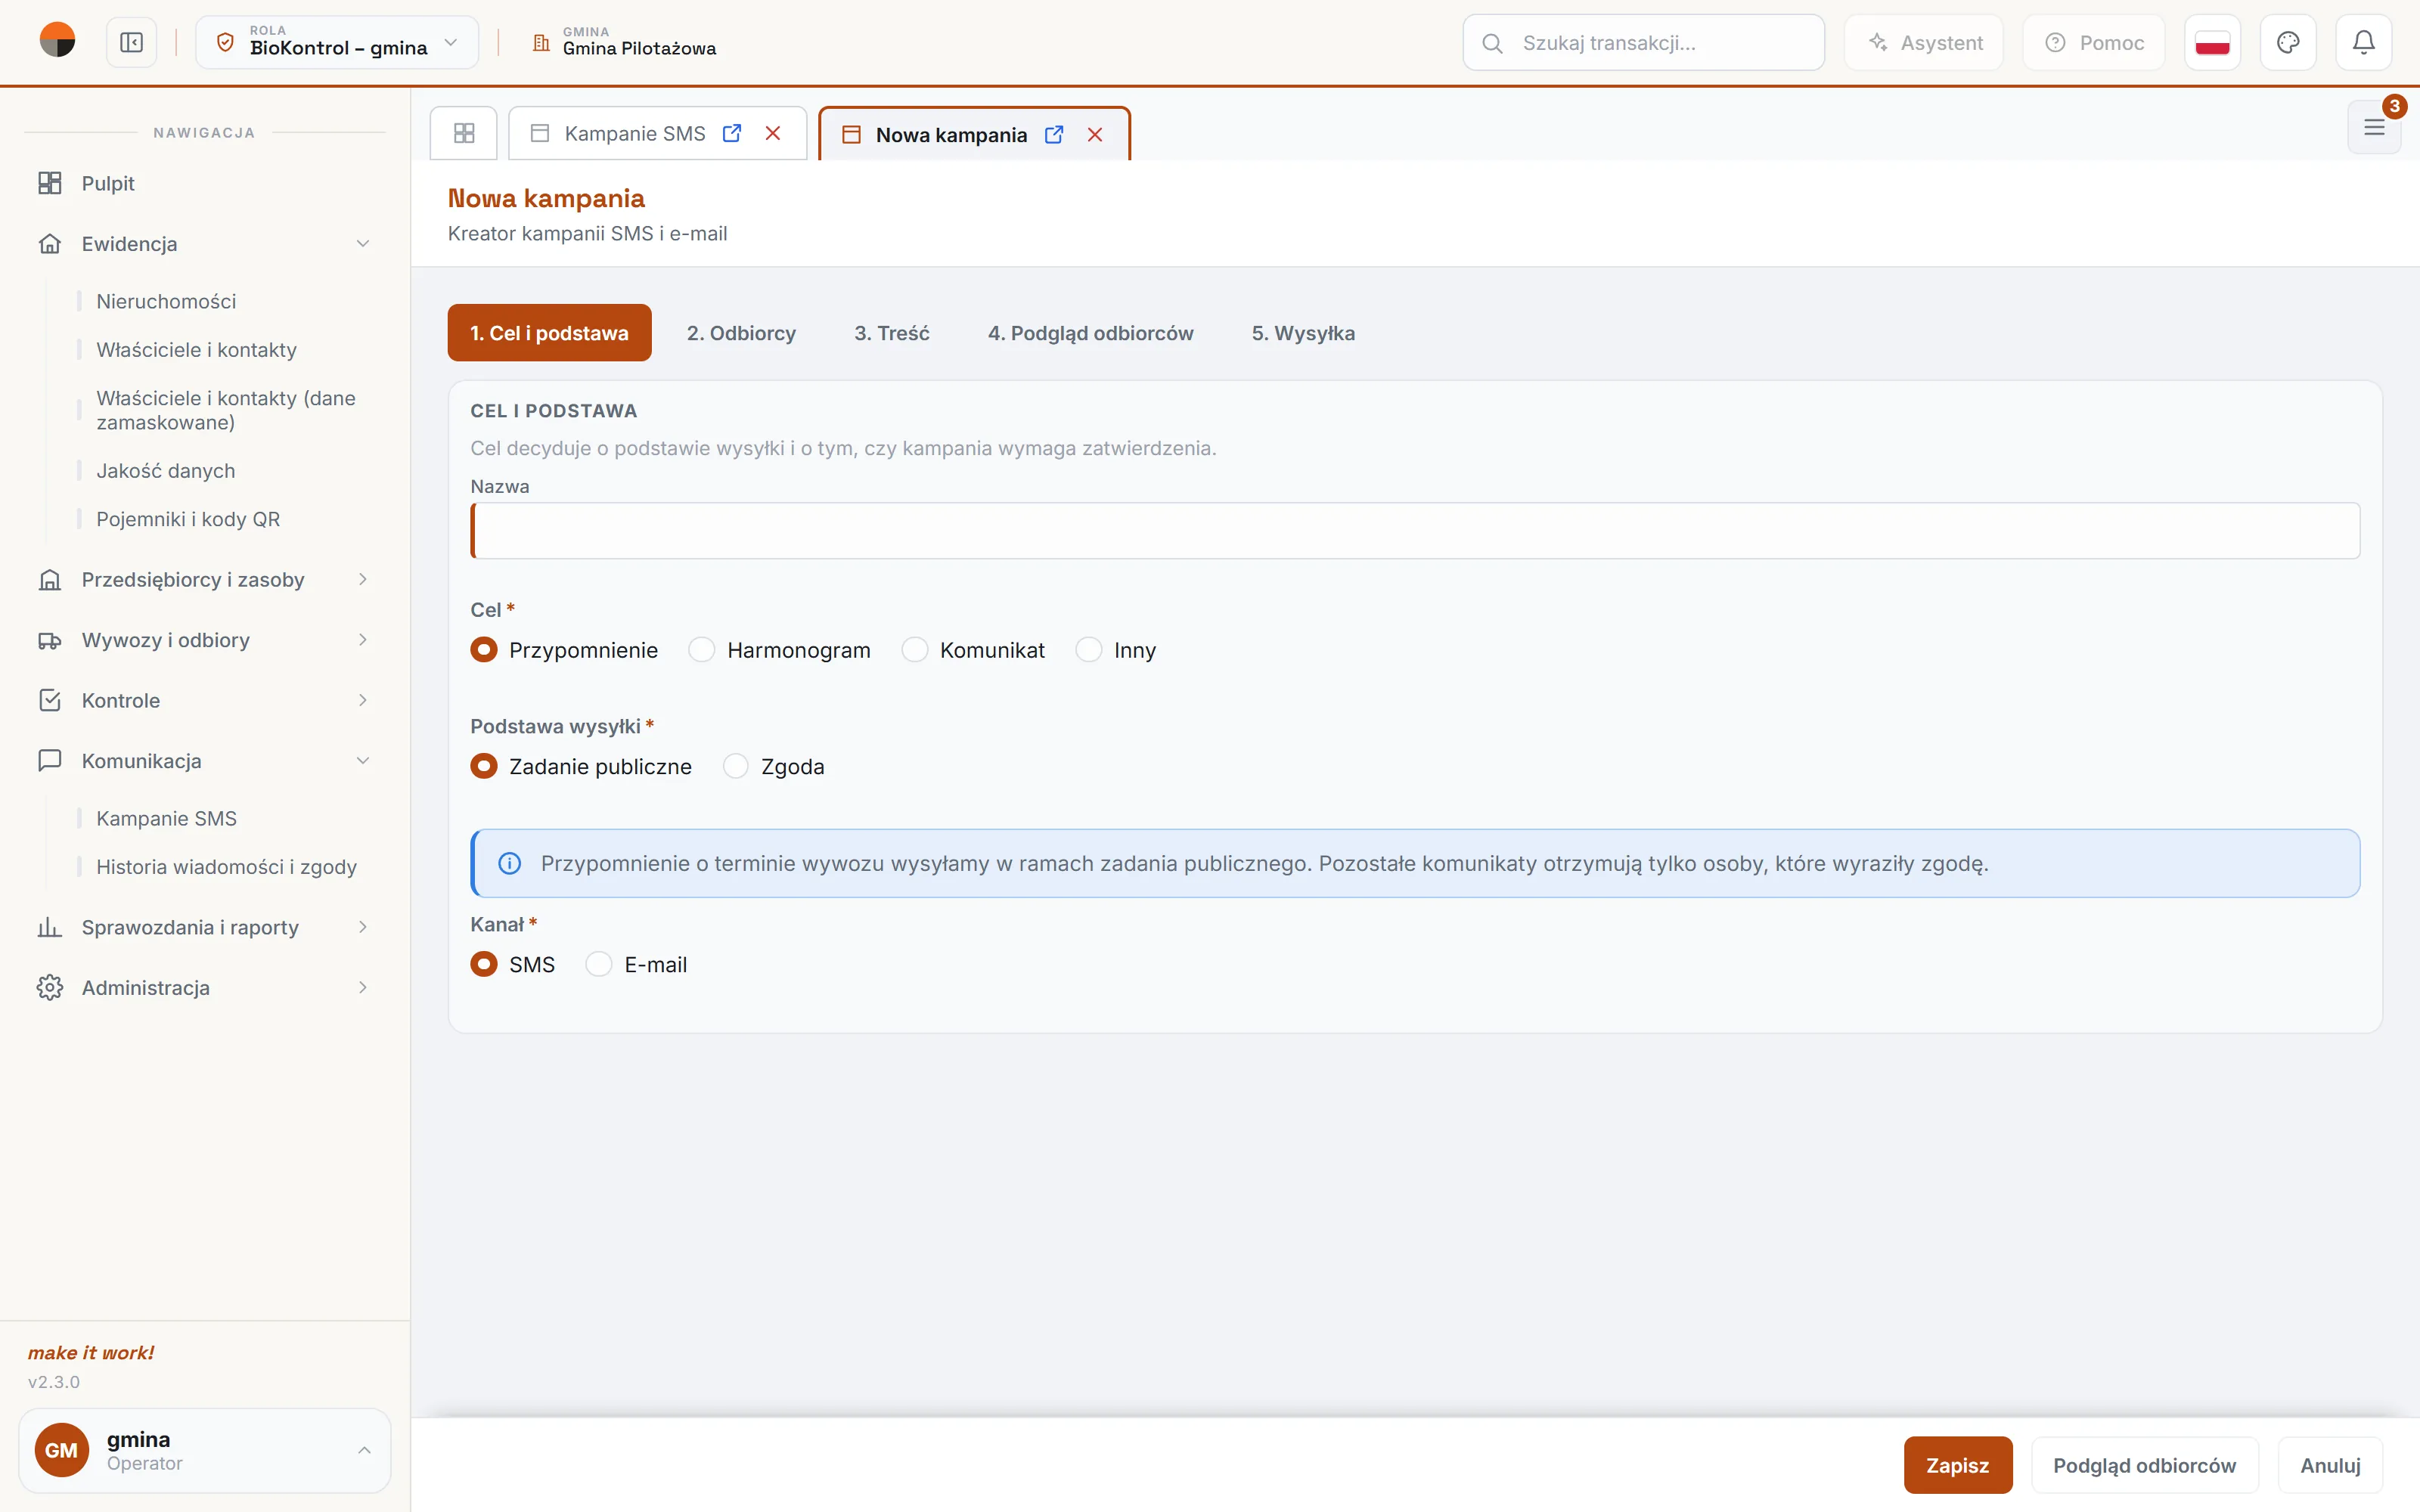Select Zadanie publiczne basis
Image resolution: width=2420 pixels, height=1512 pixels.
pyautogui.click(x=484, y=766)
